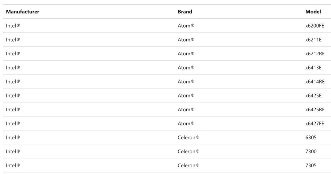This screenshot has width=331, height=174.
Task: Click the Brand column header
Action: (x=185, y=12)
